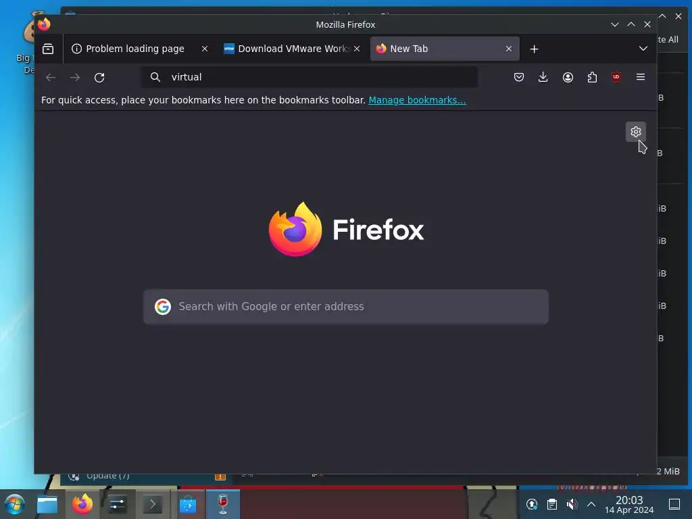692x519 pixels.
Task: Open the Downloads panel
Action: click(543, 77)
